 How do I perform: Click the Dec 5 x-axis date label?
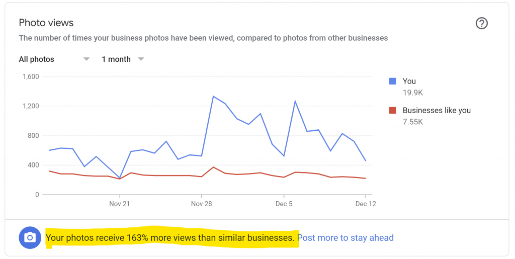point(284,204)
